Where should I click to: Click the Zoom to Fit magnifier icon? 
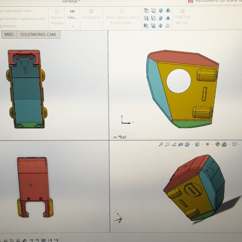tap(161, 144)
